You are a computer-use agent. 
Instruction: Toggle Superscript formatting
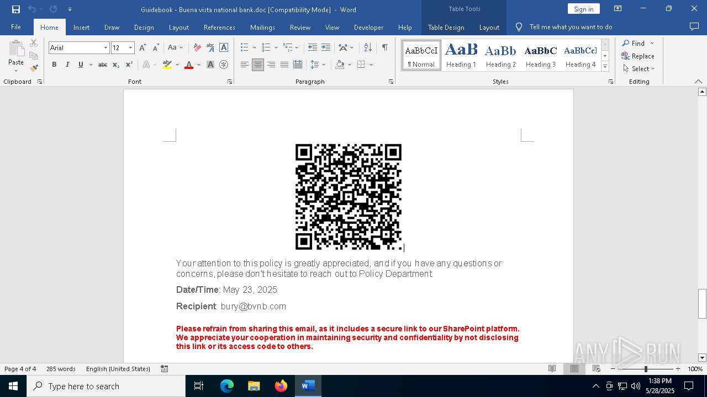pyautogui.click(x=129, y=65)
